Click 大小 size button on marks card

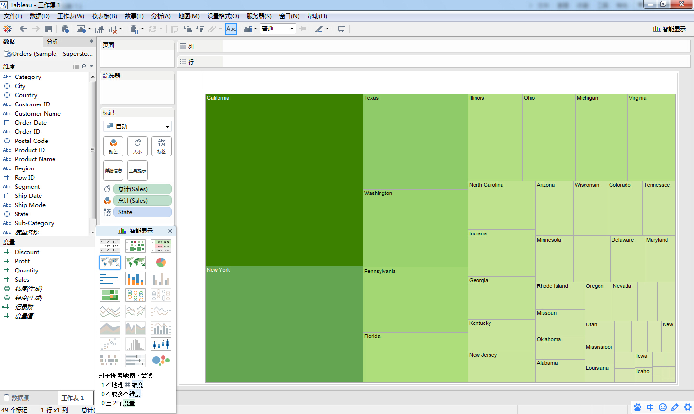click(137, 146)
